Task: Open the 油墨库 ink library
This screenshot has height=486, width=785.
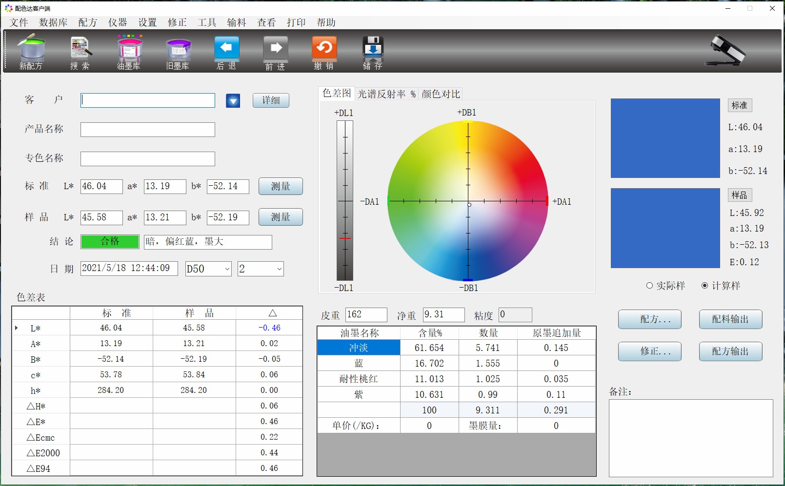Action: (x=129, y=49)
